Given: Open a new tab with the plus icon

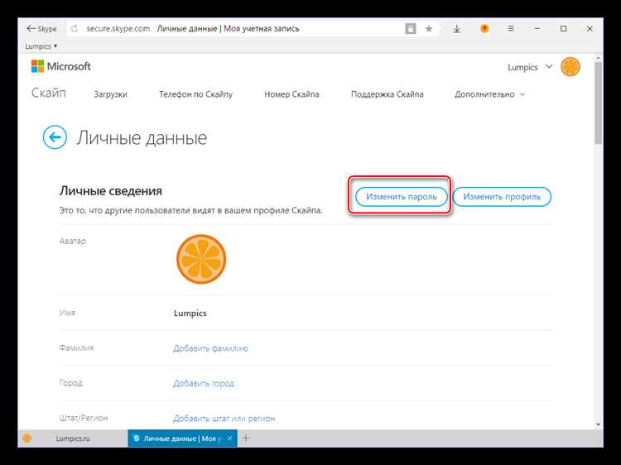Looking at the screenshot, I should click(x=246, y=438).
